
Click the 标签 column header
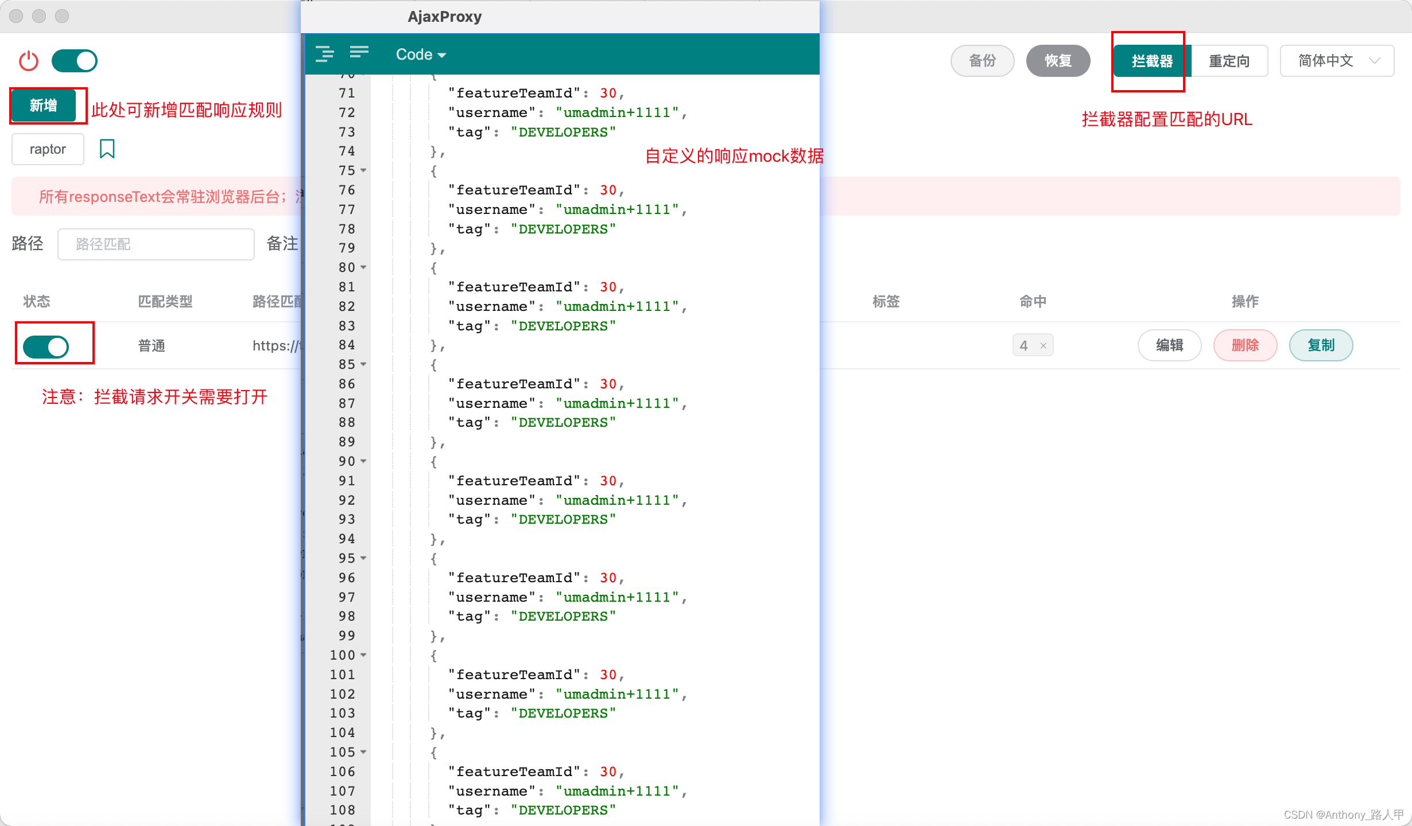pos(886,302)
